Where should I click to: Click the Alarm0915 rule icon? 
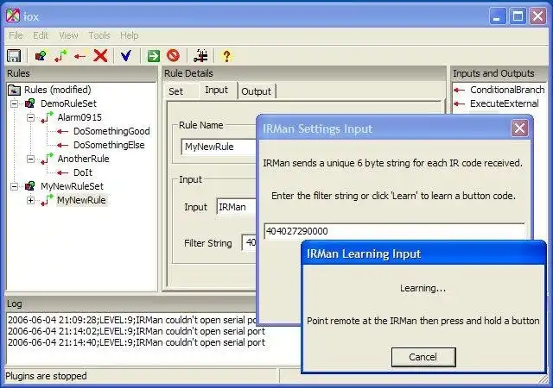click(x=47, y=117)
